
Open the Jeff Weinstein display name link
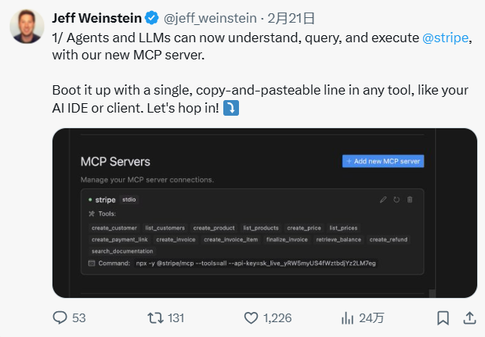coord(97,18)
